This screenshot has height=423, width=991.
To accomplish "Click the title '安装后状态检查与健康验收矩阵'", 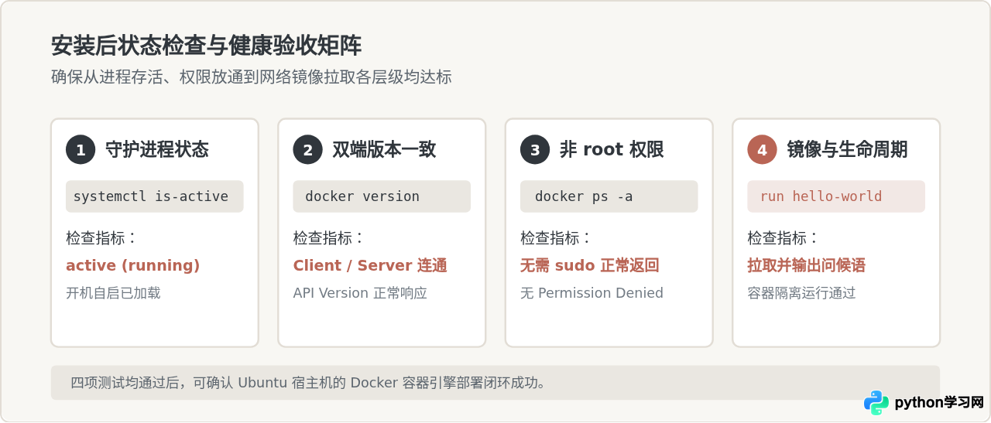I will pyautogui.click(x=207, y=46).
